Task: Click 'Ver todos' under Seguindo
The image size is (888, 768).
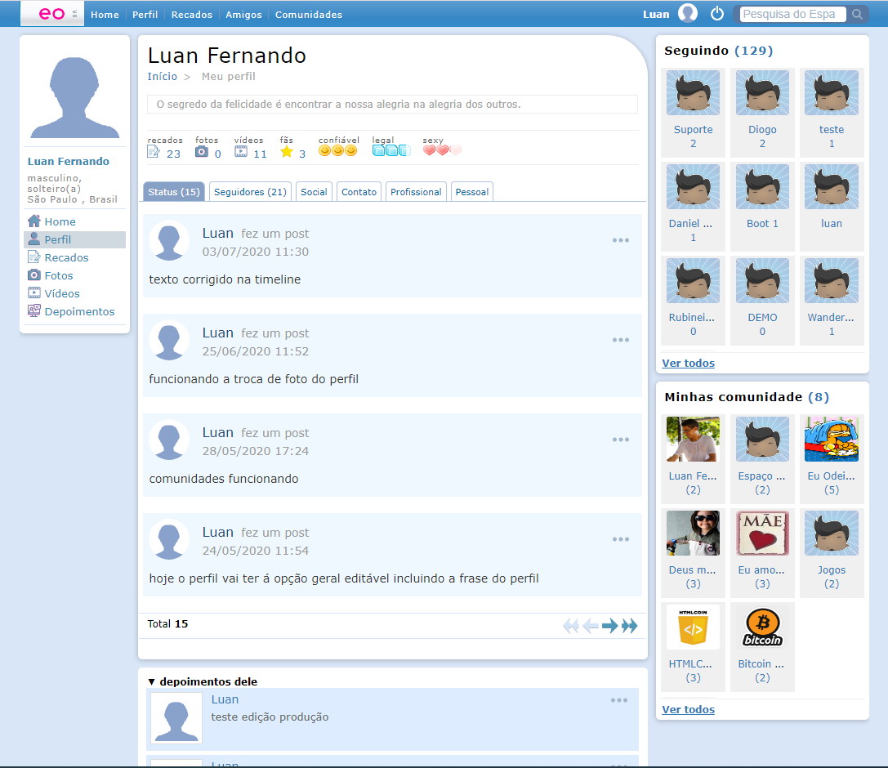Action: click(x=688, y=363)
